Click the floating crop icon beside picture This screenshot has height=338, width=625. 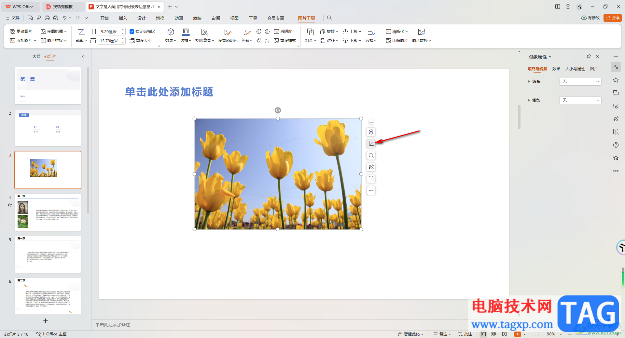pyautogui.click(x=371, y=144)
